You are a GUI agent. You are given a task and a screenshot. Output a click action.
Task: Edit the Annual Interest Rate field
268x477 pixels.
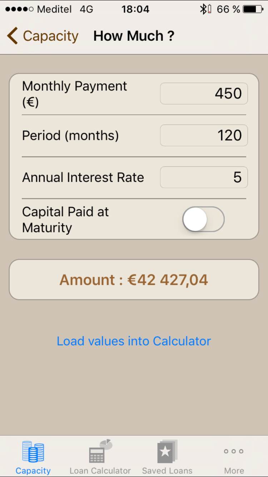pyautogui.click(x=204, y=177)
